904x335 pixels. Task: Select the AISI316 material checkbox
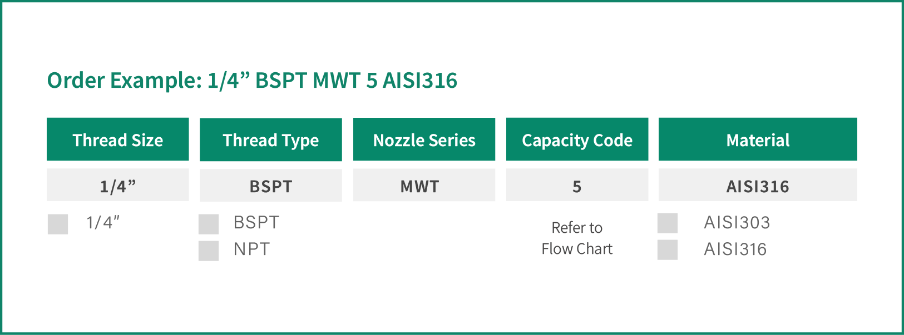point(668,249)
